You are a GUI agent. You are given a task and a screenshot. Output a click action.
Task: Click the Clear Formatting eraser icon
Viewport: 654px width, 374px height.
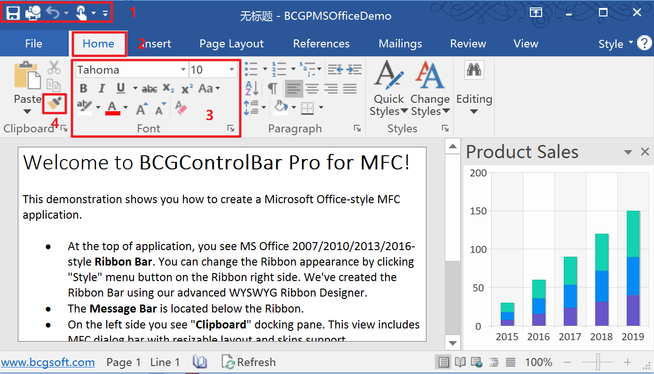point(181,108)
